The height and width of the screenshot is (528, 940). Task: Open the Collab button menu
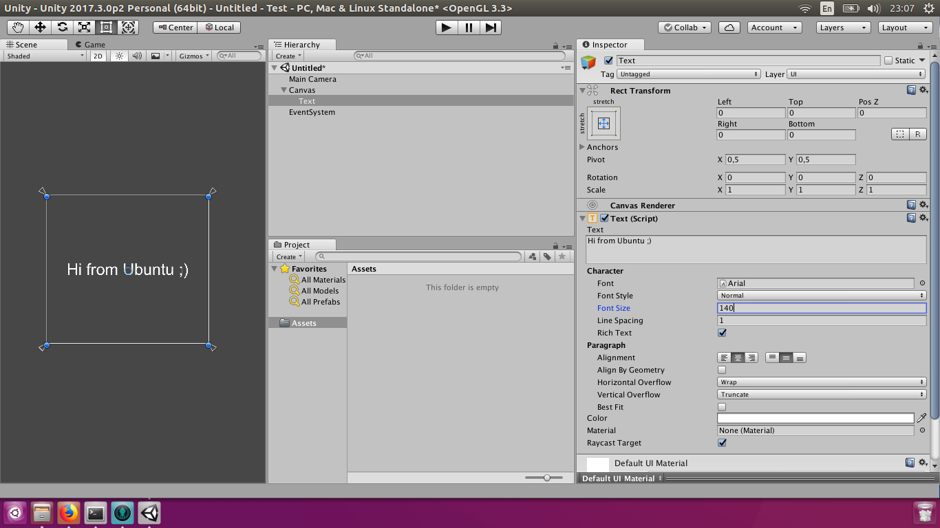pos(685,27)
